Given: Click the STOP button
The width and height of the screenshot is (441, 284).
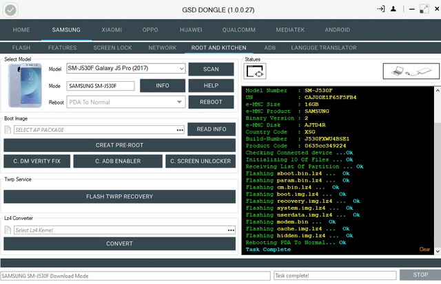Looking at the screenshot, I should [420, 275].
